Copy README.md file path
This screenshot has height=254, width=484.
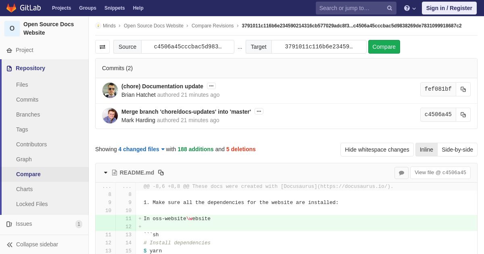pos(161,173)
